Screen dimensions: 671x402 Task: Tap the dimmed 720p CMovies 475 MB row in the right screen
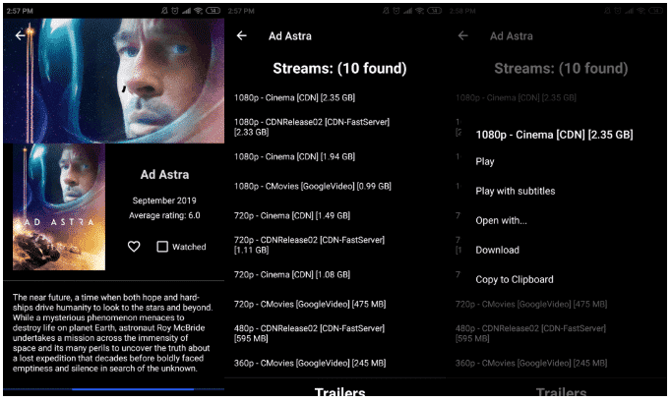(x=531, y=305)
